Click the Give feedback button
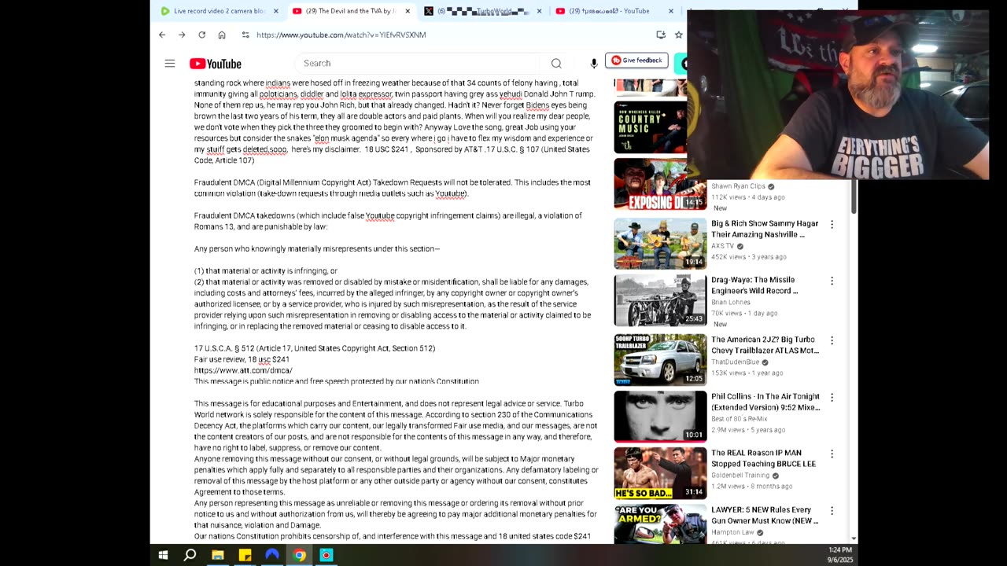 coord(636,61)
